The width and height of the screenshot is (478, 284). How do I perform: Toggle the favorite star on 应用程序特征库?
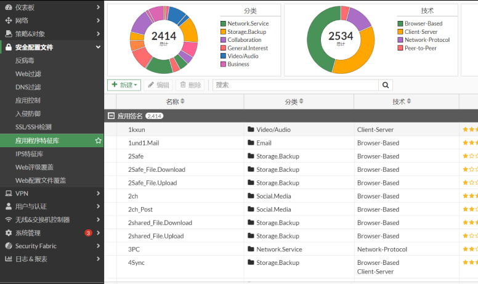98,140
